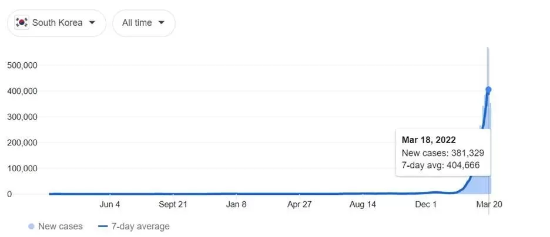This screenshot has width=550, height=237.
Task: Click the New cases legend dot
Action: click(x=31, y=226)
